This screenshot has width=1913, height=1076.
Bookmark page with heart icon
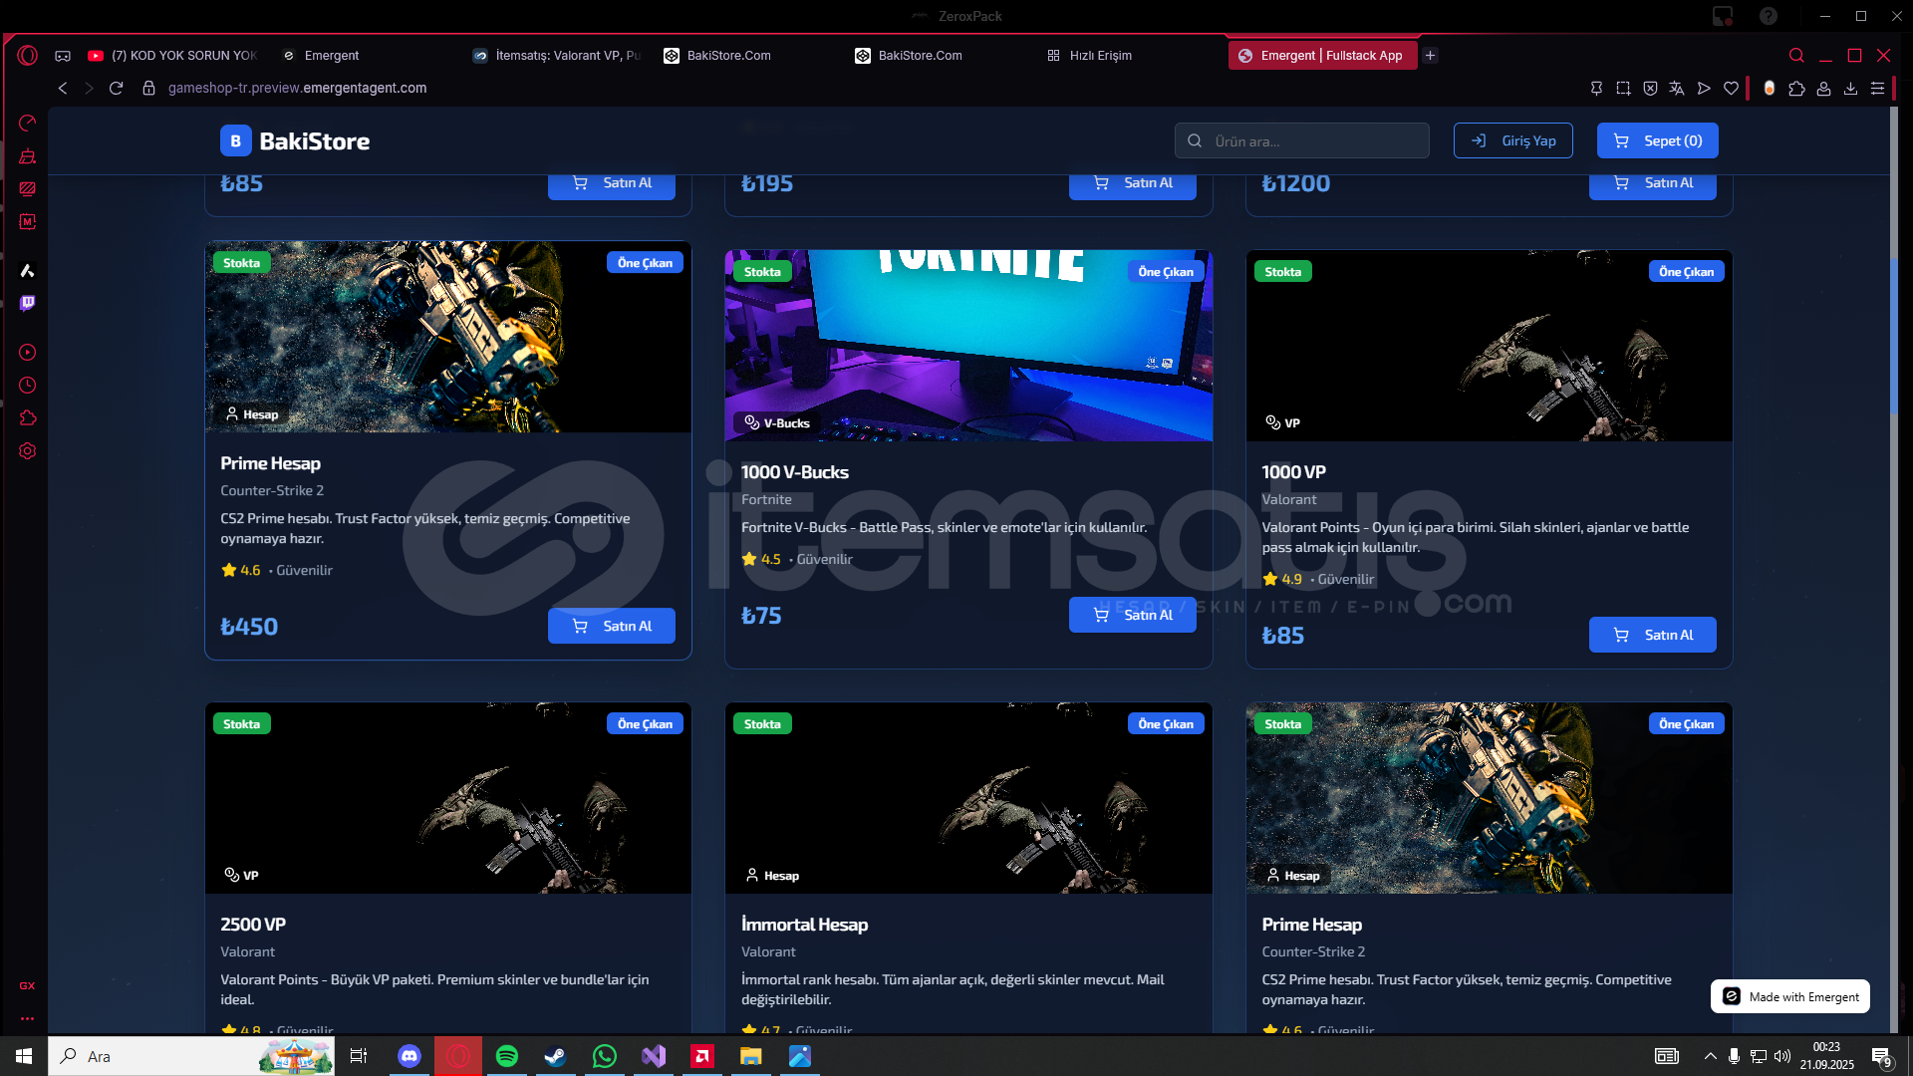tap(1731, 88)
